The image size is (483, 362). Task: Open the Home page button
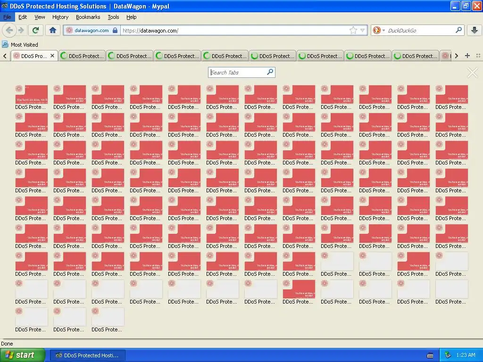pos(53,30)
